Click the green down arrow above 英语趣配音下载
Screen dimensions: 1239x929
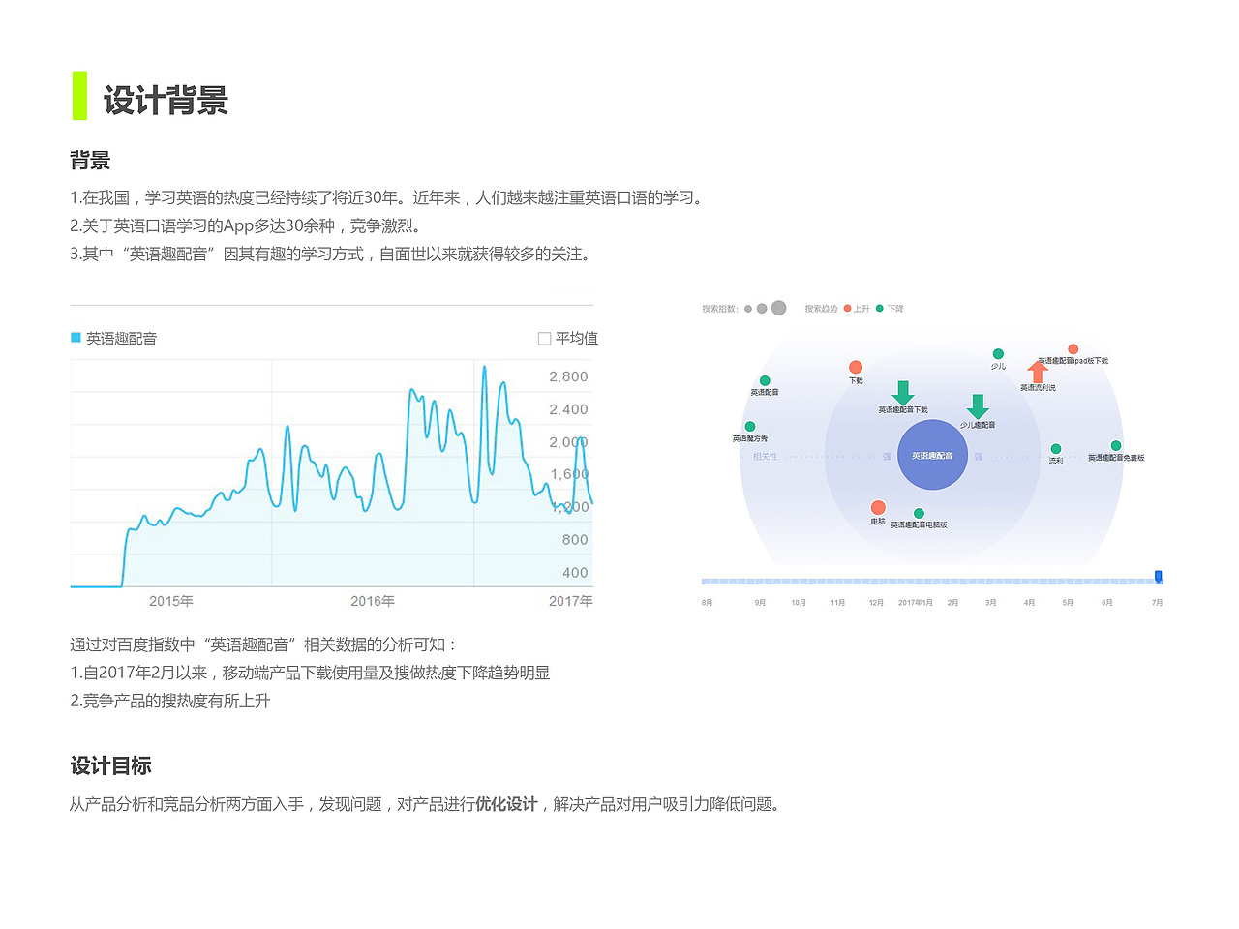pos(903,392)
